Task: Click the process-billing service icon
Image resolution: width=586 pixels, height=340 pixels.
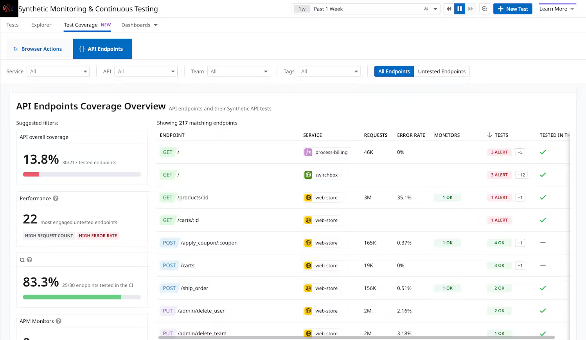Action: [308, 152]
